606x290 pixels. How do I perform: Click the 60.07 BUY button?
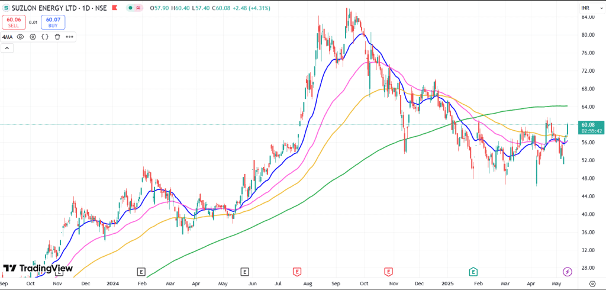point(53,22)
